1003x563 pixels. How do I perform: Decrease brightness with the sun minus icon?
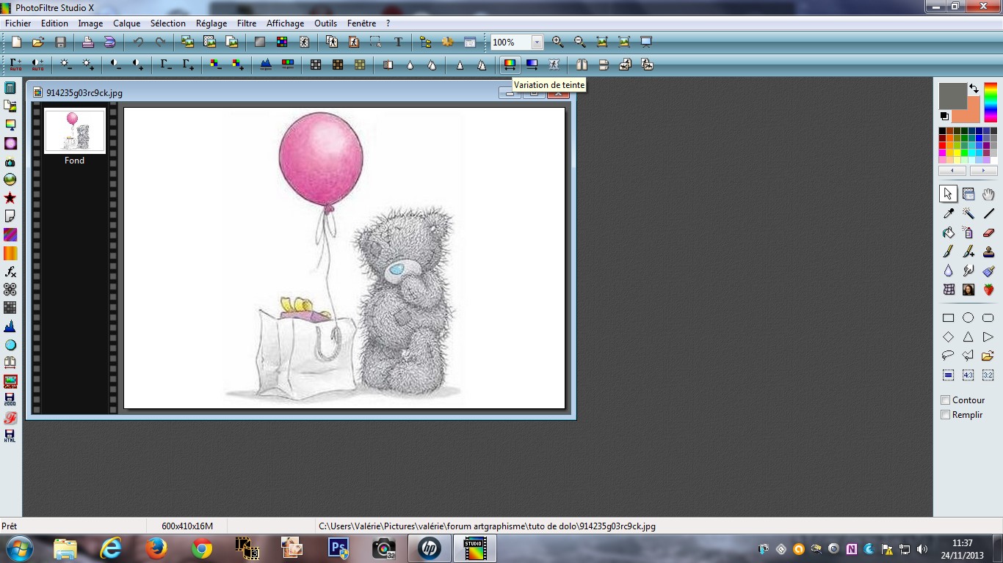[66, 65]
